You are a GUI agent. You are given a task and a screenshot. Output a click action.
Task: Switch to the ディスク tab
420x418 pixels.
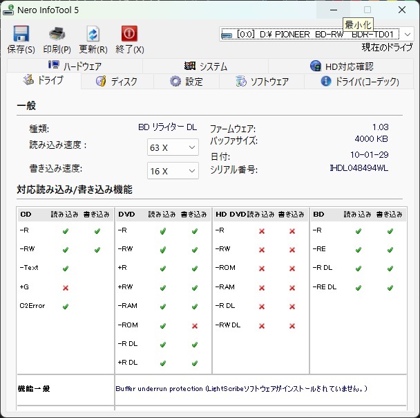click(x=117, y=81)
